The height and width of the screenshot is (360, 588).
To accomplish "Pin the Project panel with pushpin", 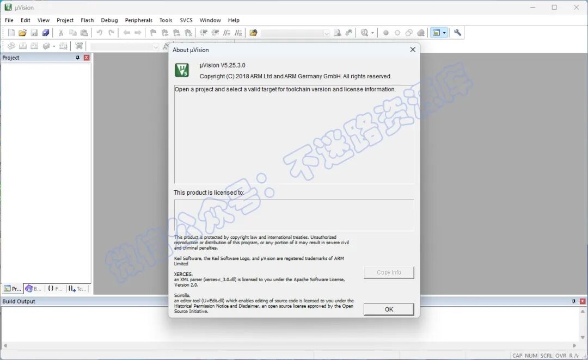I will coord(78,58).
